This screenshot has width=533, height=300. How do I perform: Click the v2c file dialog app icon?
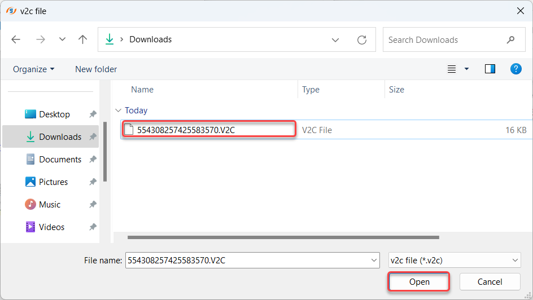[x=11, y=11]
